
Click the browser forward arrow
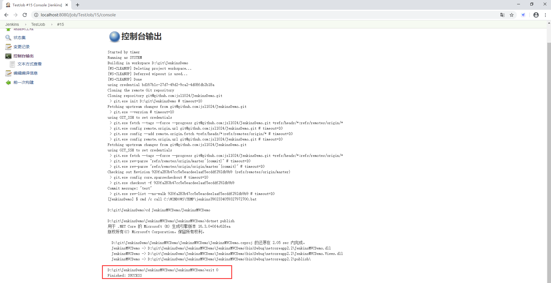coord(16,15)
